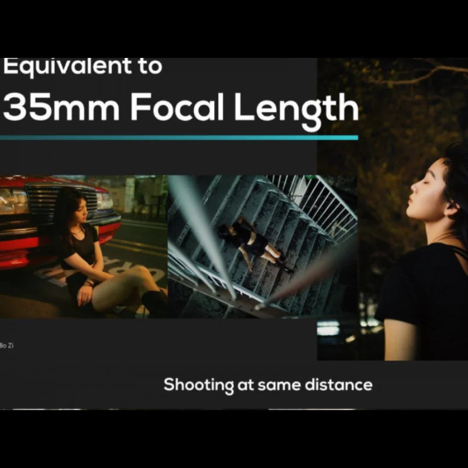Open the staircase overhead photo
468x468 pixels.
(x=262, y=246)
